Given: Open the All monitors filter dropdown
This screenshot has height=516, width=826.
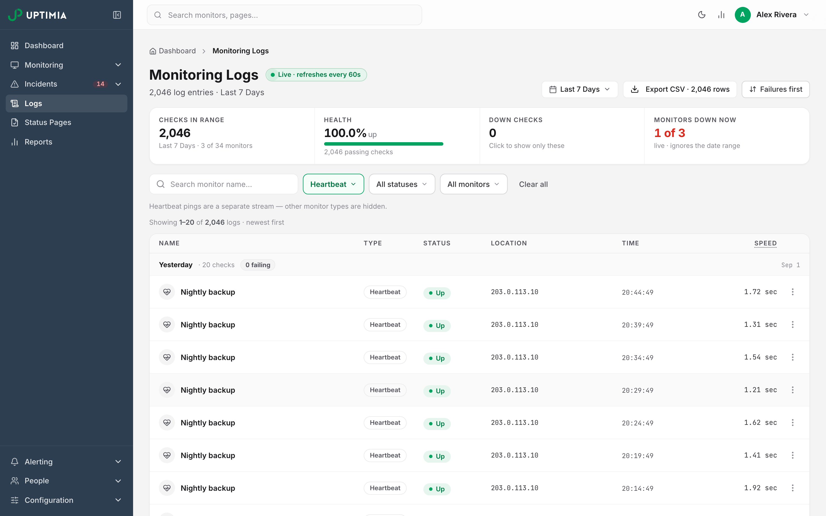Looking at the screenshot, I should pyautogui.click(x=474, y=184).
